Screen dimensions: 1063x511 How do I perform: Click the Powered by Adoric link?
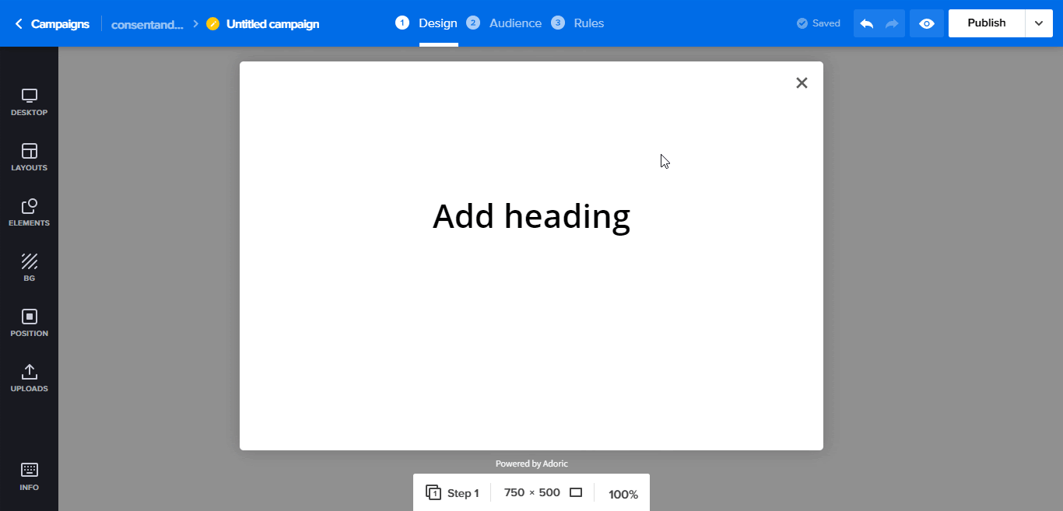pos(531,463)
